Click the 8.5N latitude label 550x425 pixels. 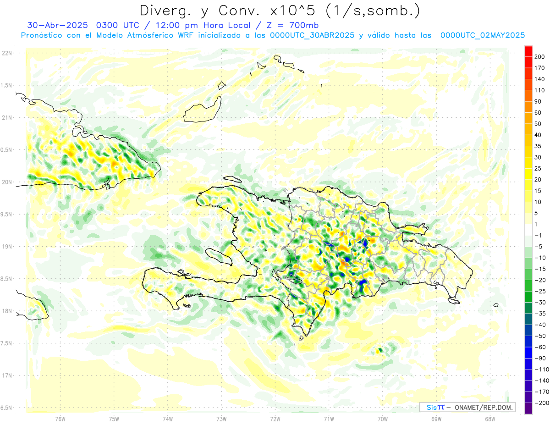point(7,279)
